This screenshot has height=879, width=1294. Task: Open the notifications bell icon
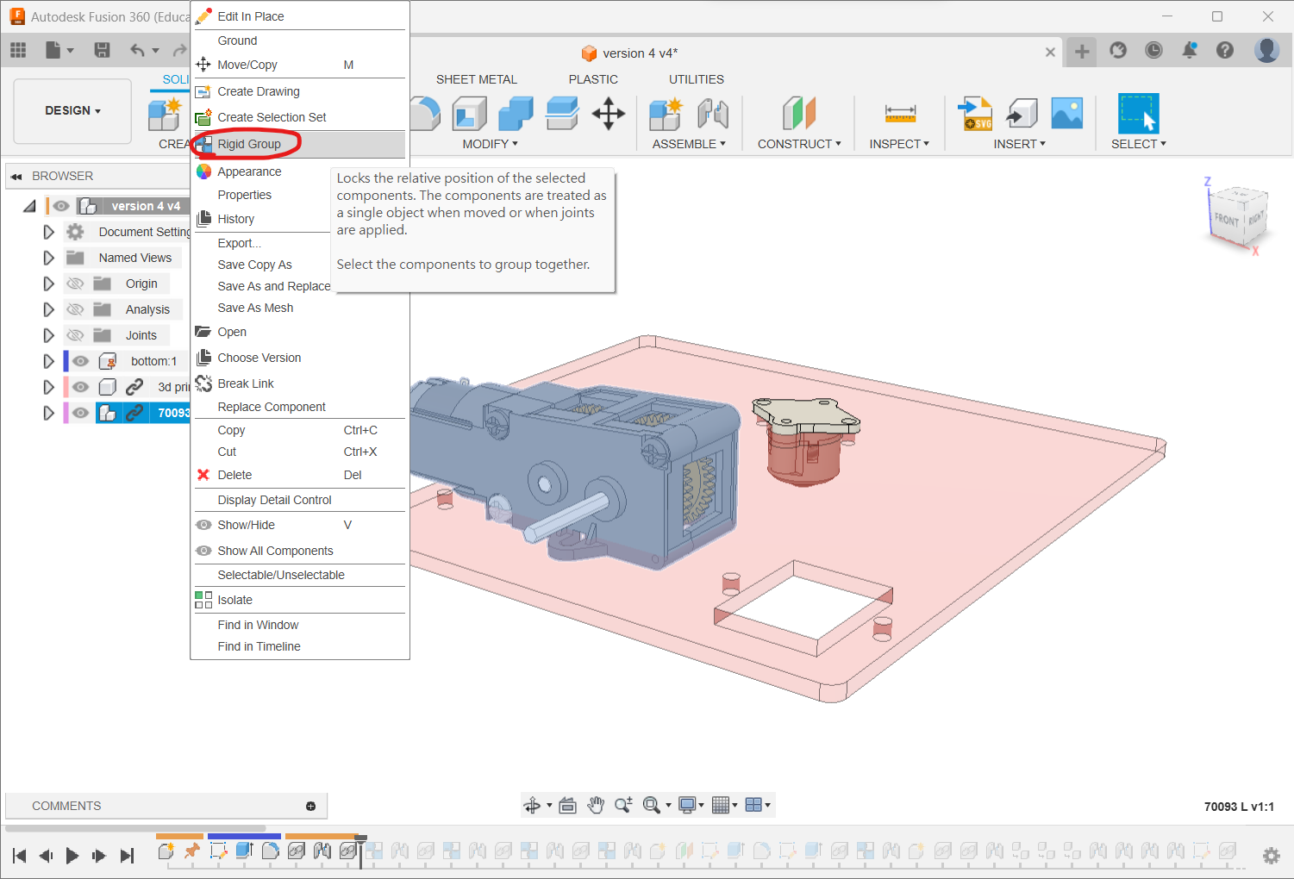click(x=1190, y=51)
